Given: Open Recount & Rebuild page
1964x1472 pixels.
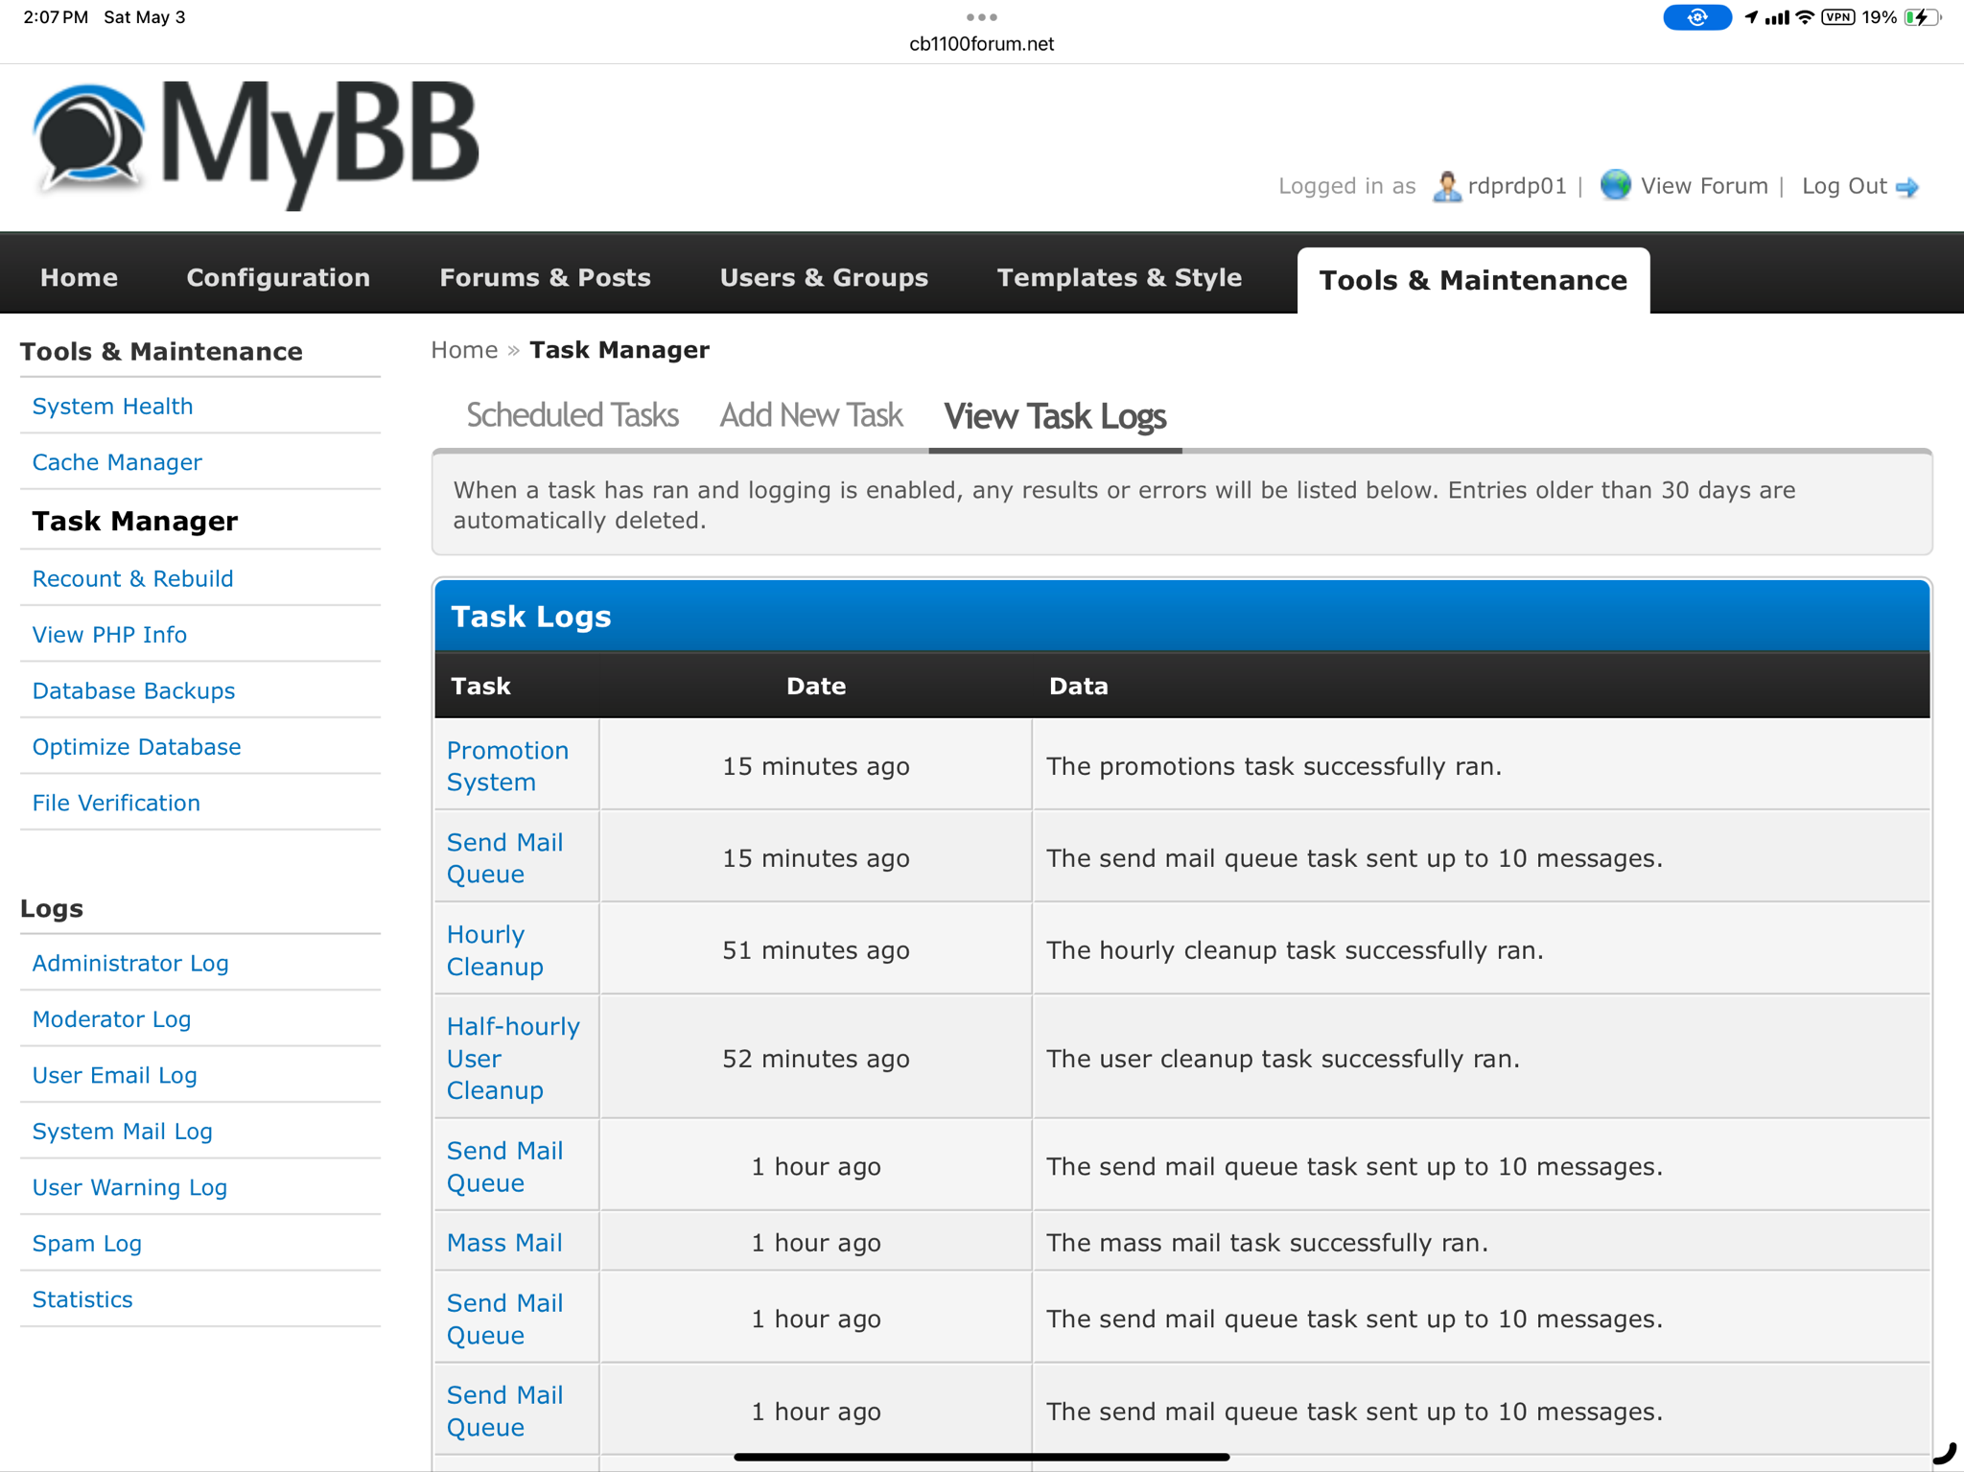Looking at the screenshot, I should (x=132, y=579).
